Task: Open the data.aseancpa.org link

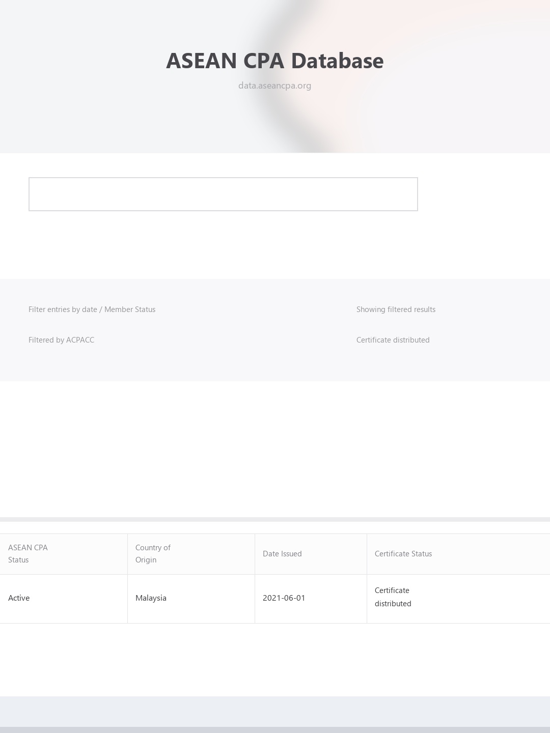Action: point(275,86)
